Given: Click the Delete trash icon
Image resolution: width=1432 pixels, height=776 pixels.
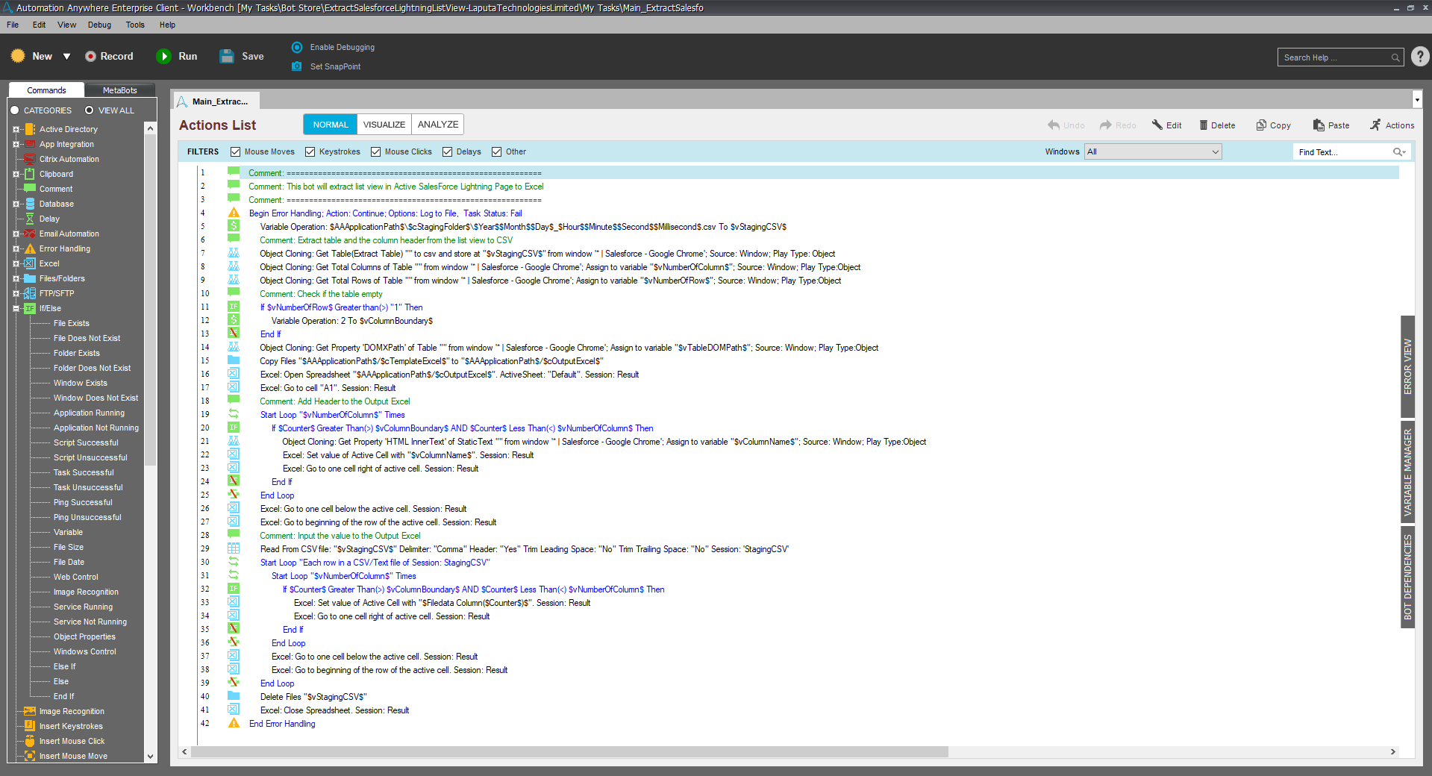Looking at the screenshot, I should tap(1203, 125).
